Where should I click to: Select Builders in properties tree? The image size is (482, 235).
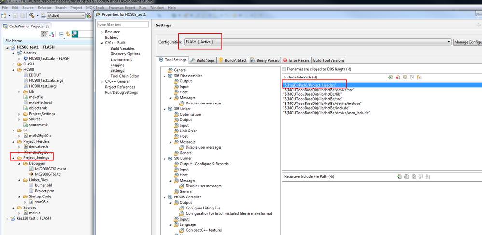click(x=111, y=37)
